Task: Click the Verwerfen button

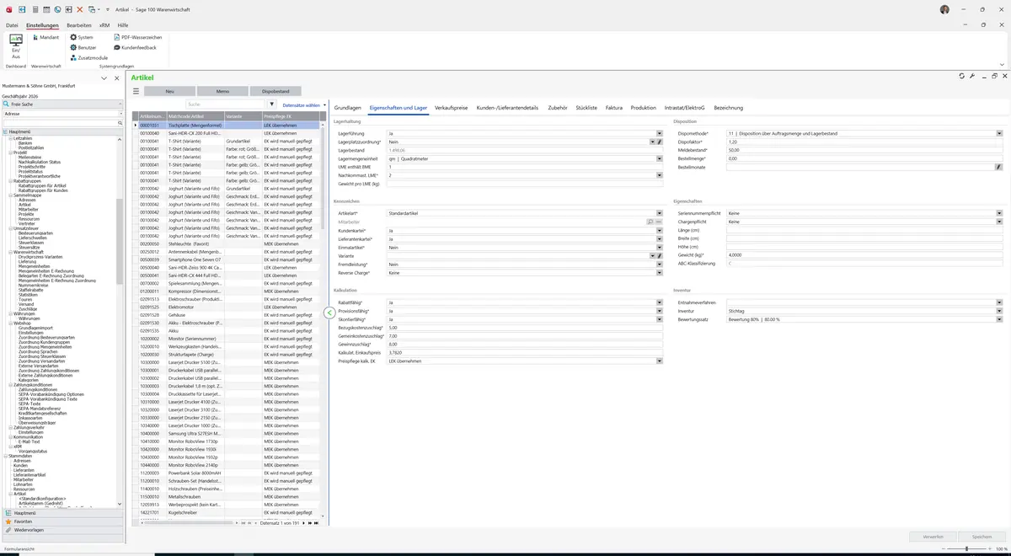Action: 933,537
